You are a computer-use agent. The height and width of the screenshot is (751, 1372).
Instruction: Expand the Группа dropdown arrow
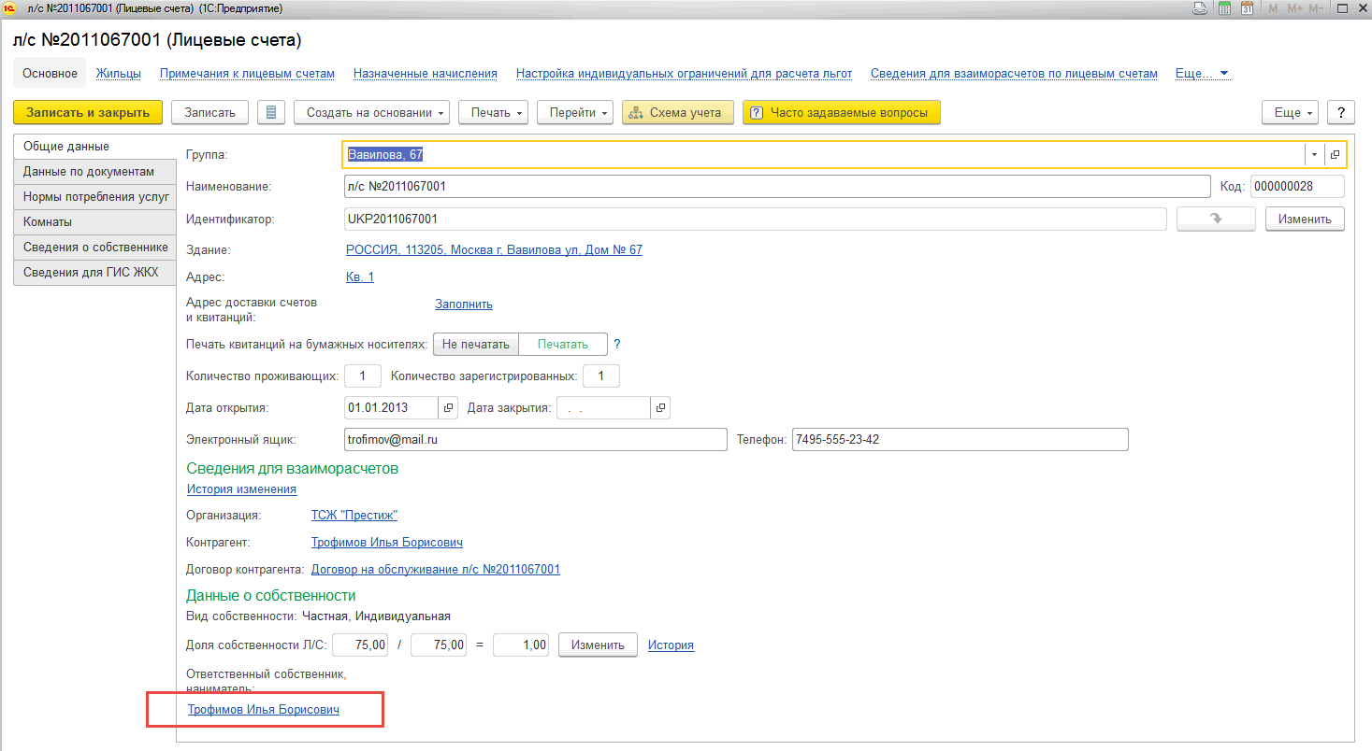tap(1314, 155)
